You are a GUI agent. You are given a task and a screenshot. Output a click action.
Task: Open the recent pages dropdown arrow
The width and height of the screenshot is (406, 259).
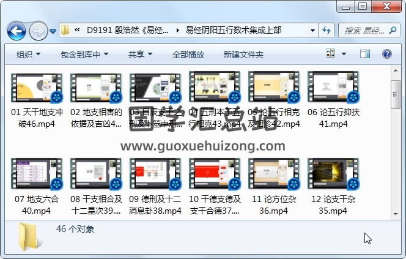[x=53, y=31]
